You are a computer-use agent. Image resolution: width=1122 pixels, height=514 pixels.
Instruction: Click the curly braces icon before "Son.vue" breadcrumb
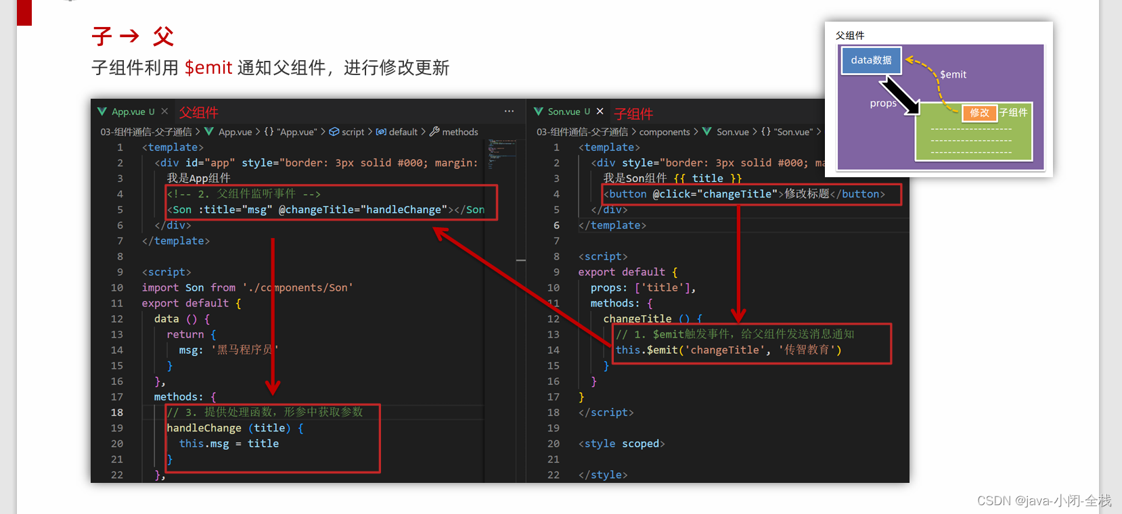coord(766,132)
